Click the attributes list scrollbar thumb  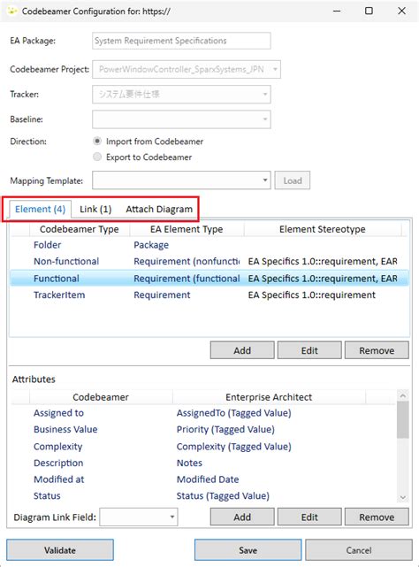tap(403, 420)
